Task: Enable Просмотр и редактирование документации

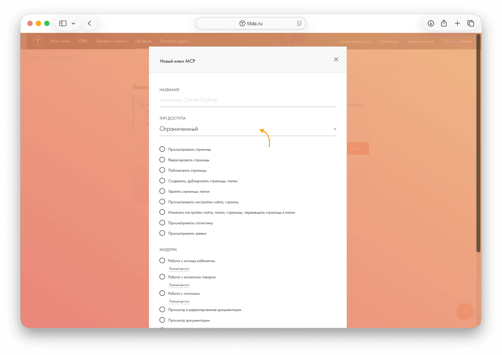Action: pyautogui.click(x=162, y=309)
